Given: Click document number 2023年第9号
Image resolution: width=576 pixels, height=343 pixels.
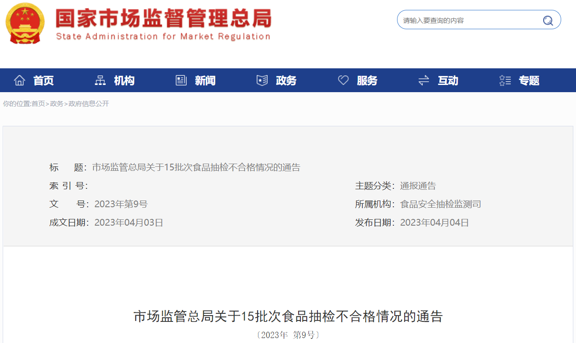Looking at the screenshot, I should point(121,204).
